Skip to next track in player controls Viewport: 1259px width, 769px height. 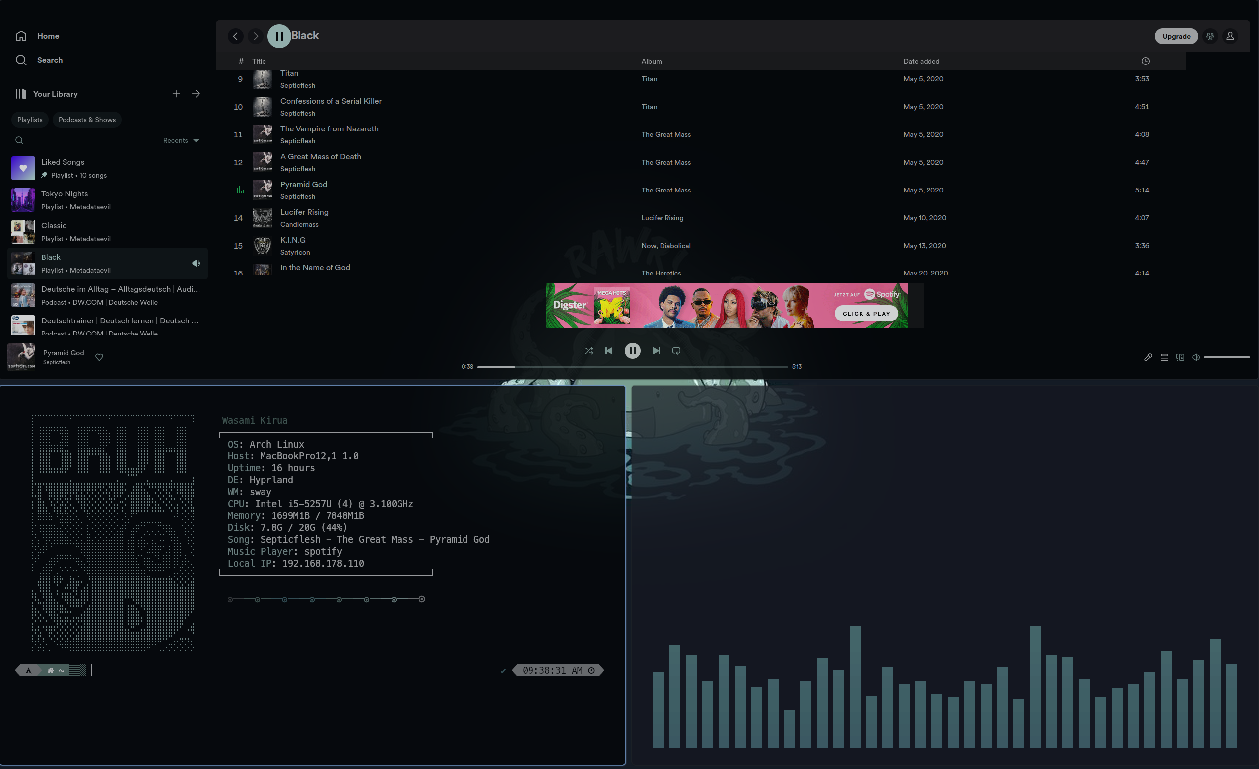click(656, 351)
